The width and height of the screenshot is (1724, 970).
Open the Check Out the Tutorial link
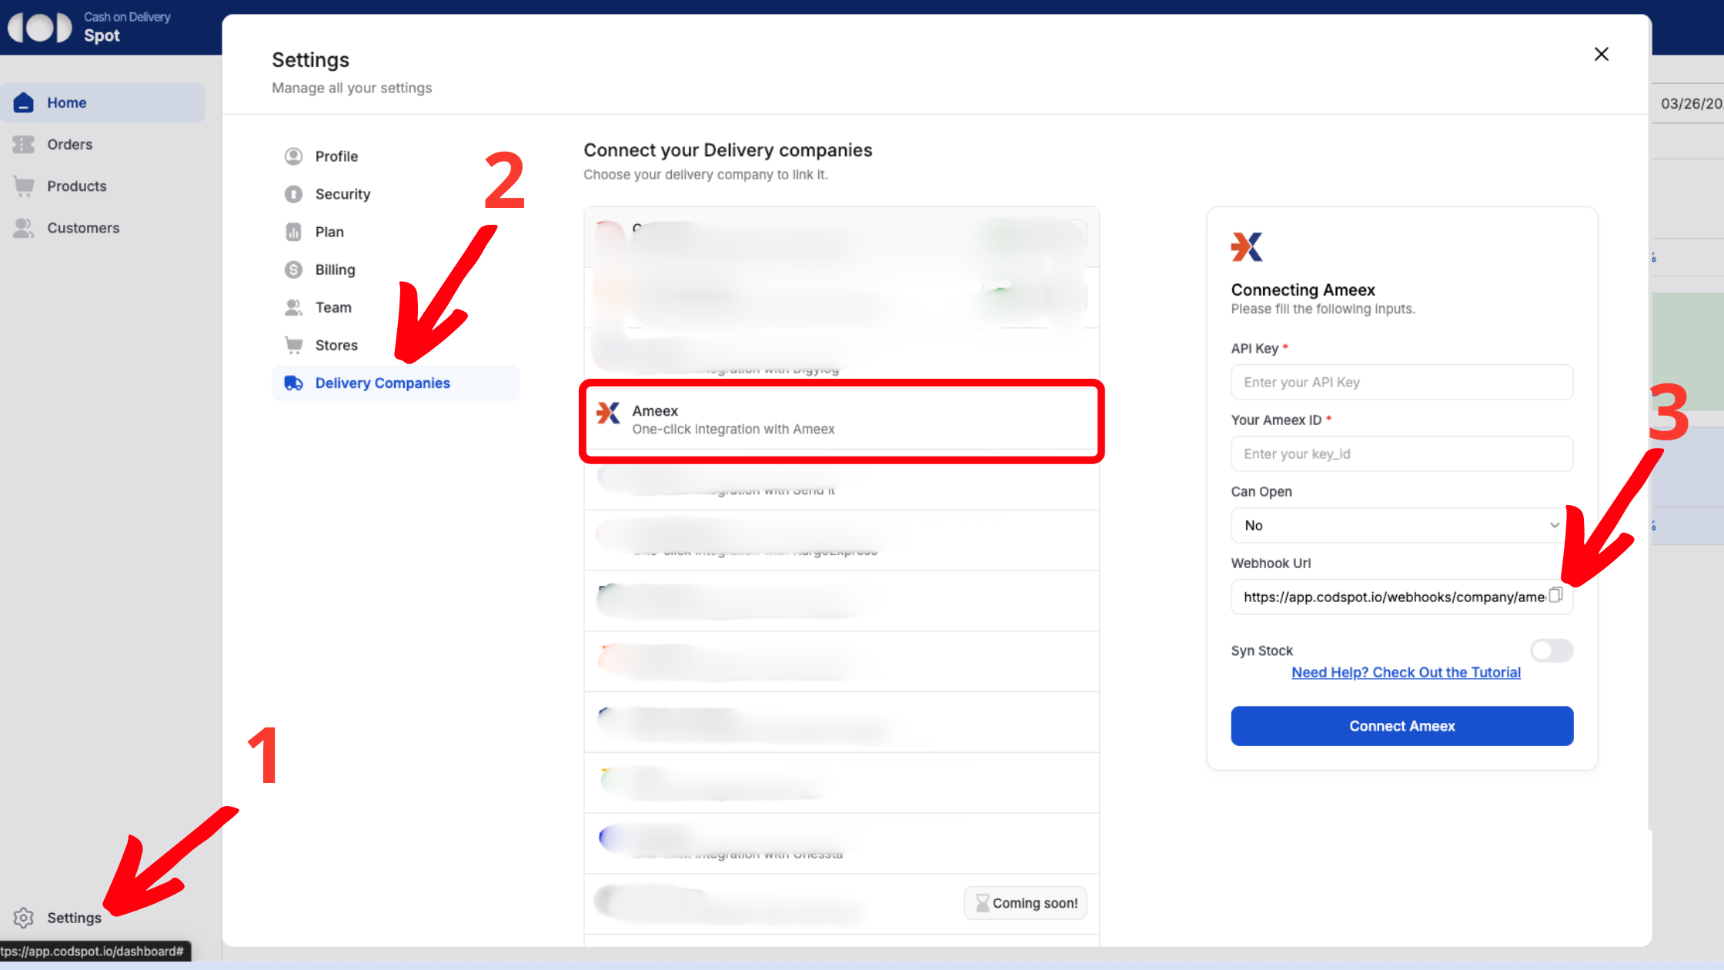pos(1405,672)
